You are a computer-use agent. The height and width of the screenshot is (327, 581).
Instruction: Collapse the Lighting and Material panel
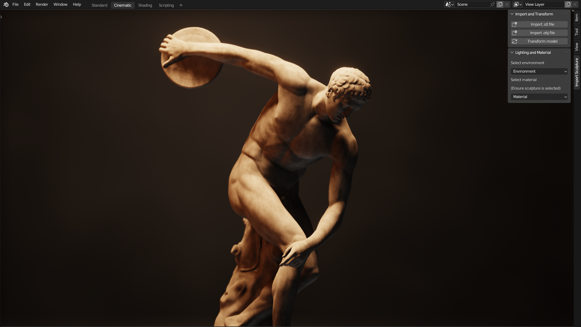point(512,53)
